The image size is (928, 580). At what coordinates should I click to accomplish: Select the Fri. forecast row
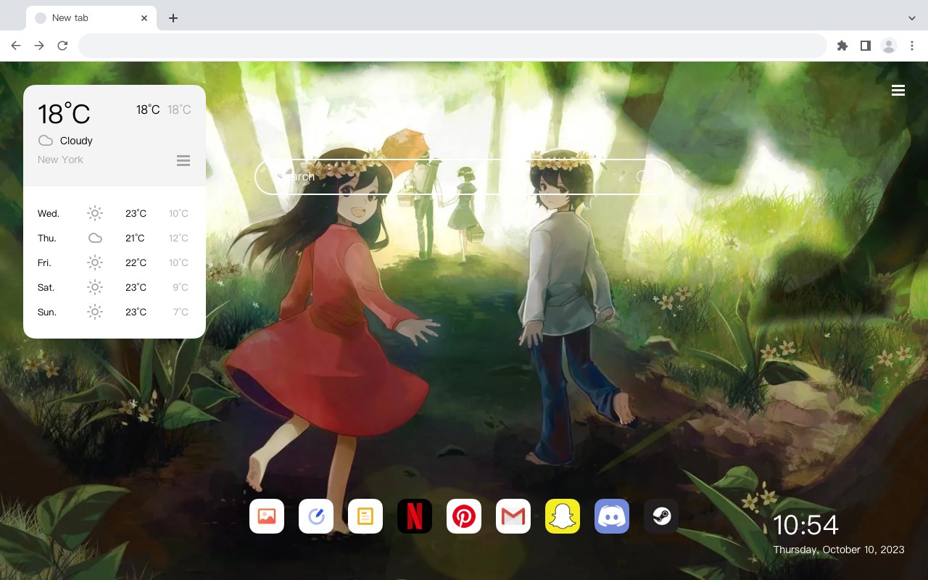115,262
